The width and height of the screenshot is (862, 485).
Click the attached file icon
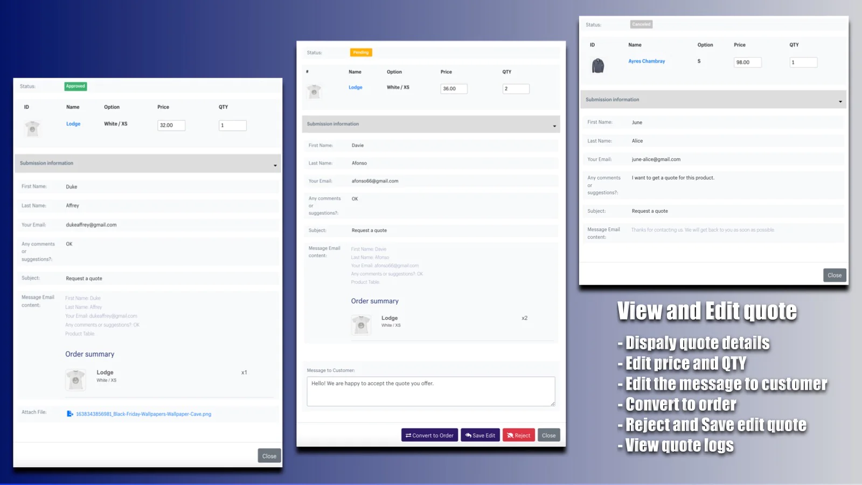[x=69, y=414]
